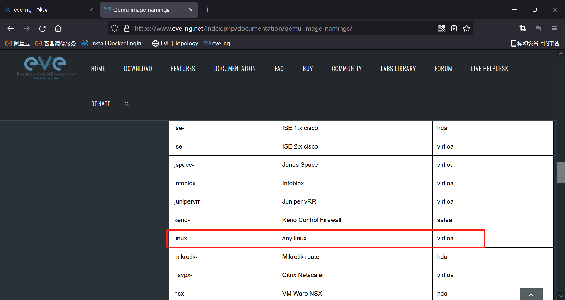The height and width of the screenshot is (300, 565).
Task: Open the FEATURES menu item
Action: [183, 69]
